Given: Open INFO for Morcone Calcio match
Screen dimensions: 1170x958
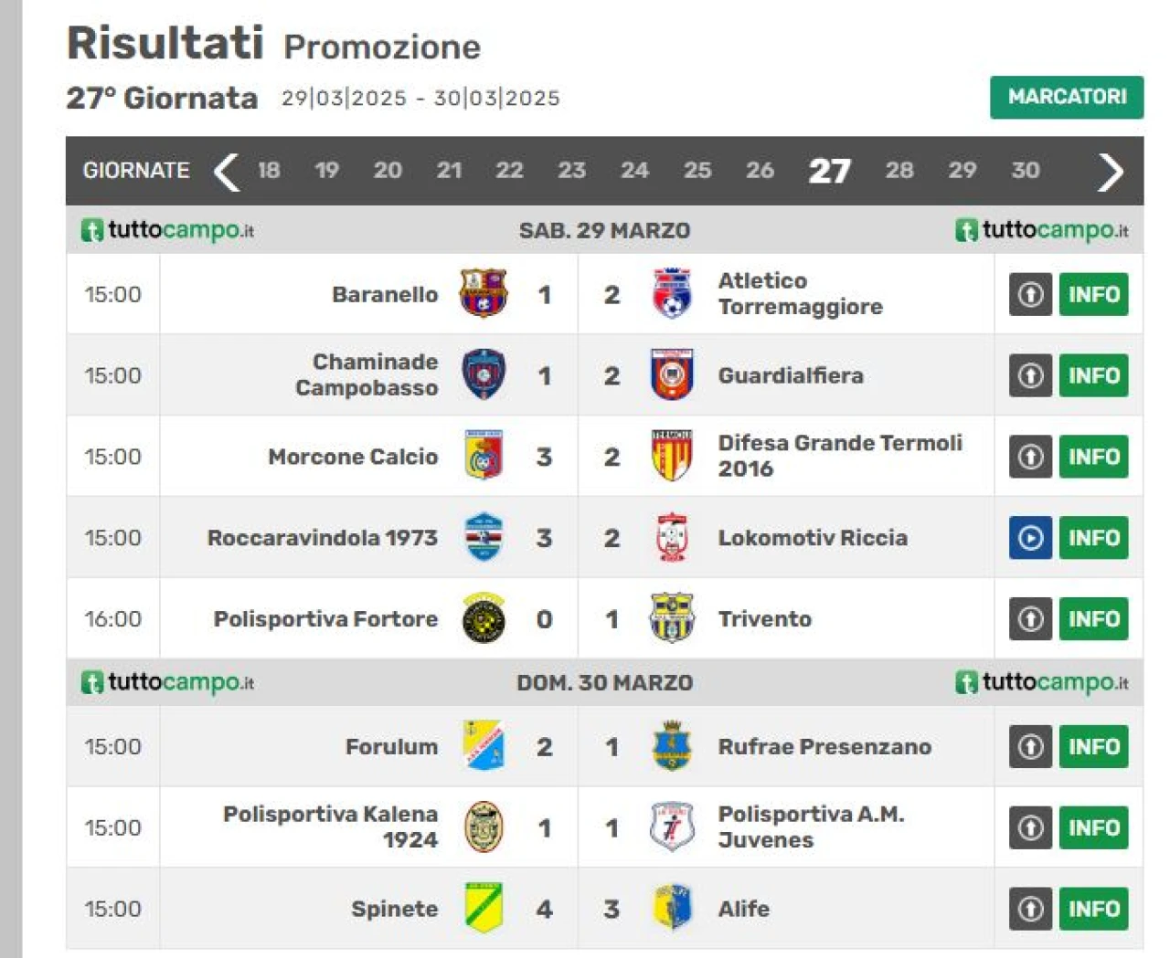Looking at the screenshot, I should pos(1093,457).
